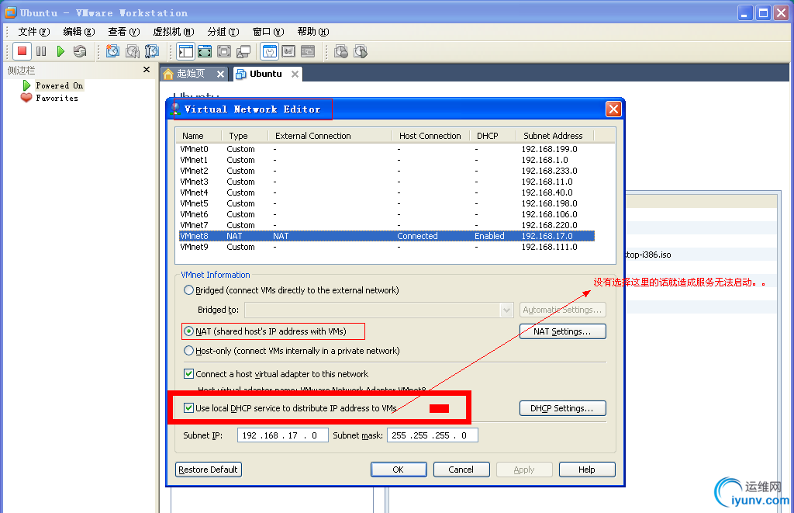Click the Subnet mask input field
This screenshot has width=794, height=513.
[x=433, y=435]
